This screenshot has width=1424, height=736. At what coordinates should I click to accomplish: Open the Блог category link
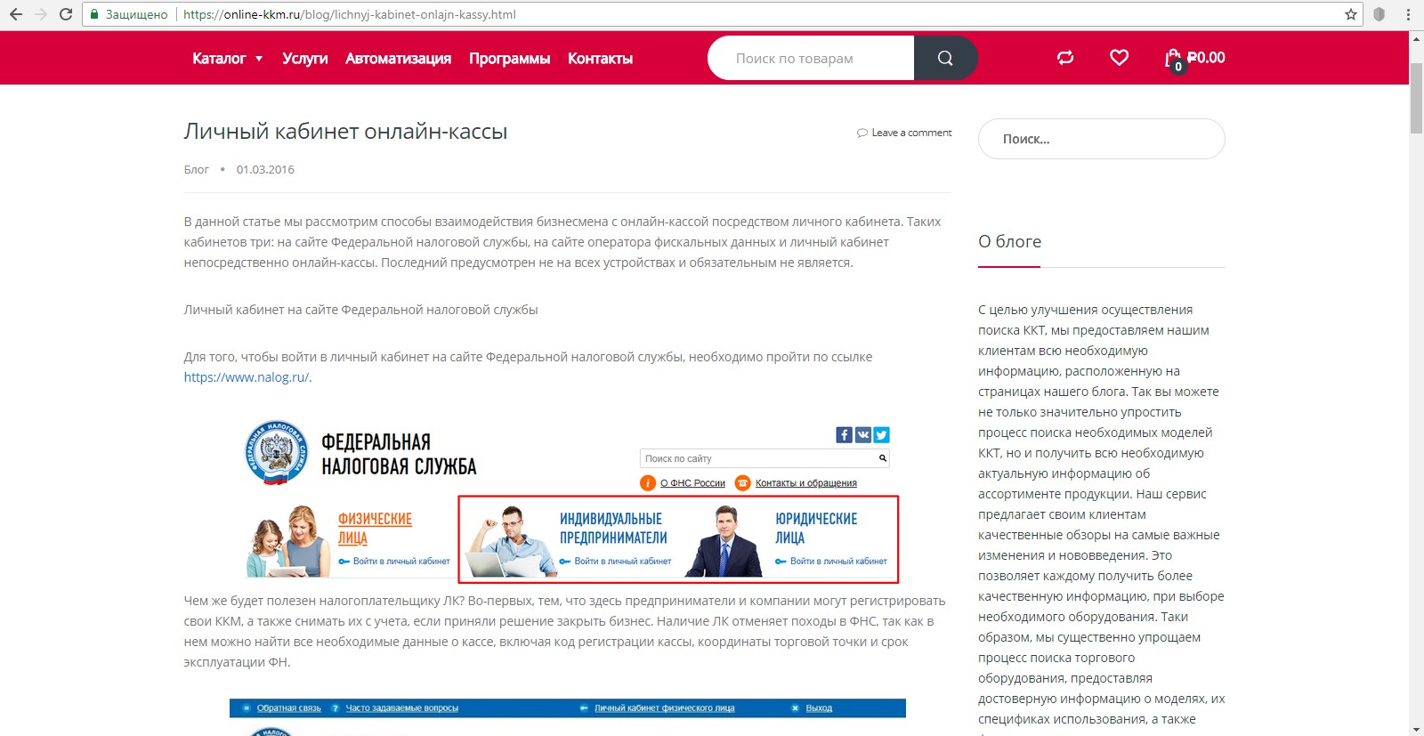click(196, 169)
